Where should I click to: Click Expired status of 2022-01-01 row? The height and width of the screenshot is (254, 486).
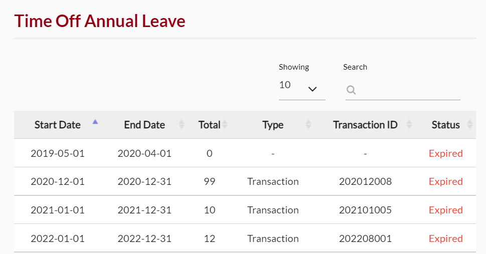coord(446,239)
